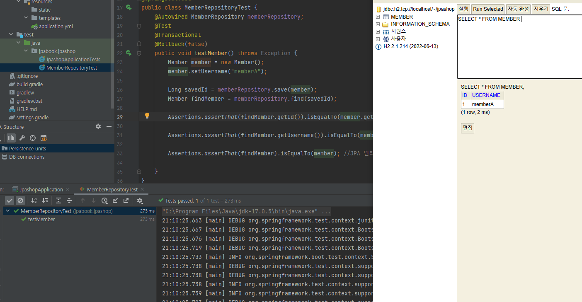Run testMember via the line 22 gutter icon
Image resolution: width=582 pixels, height=302 pixels.
pyautogui.click(x=129, y=53)
